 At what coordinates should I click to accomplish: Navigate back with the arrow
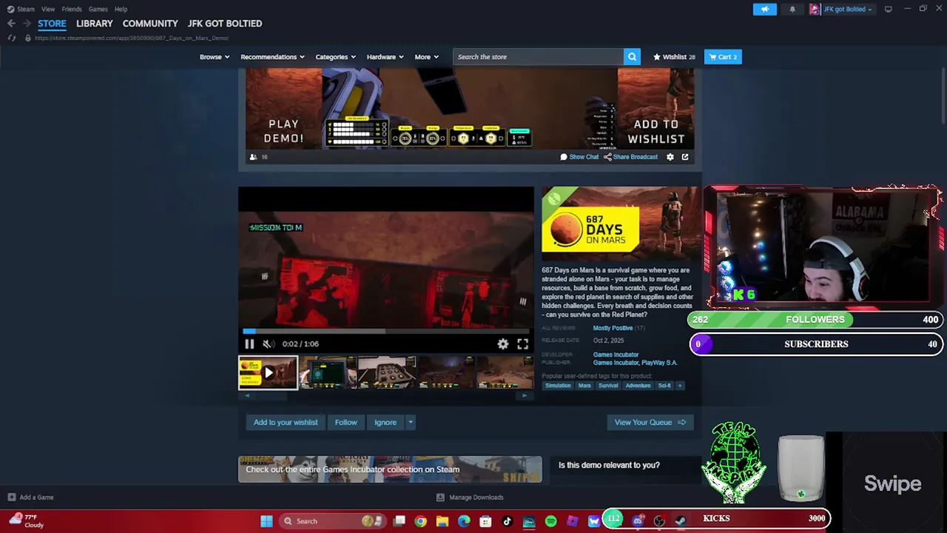(x=11, y=24)
